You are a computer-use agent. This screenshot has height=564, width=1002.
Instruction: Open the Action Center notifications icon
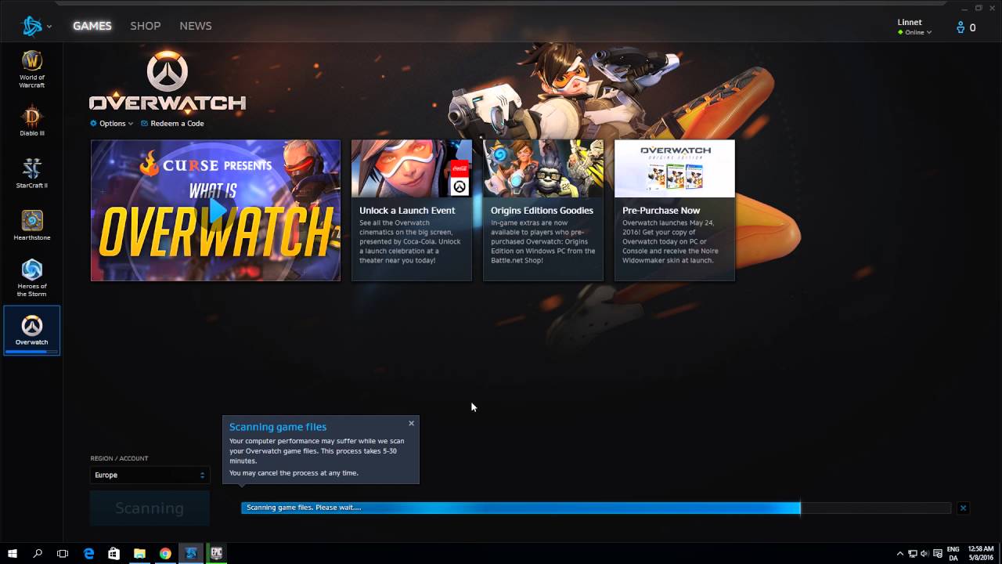pos(938,553)
